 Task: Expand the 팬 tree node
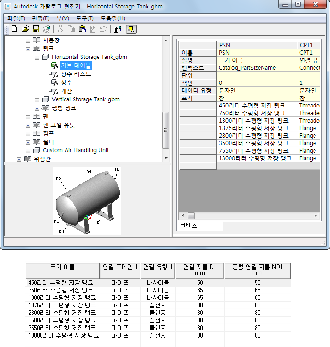pos(28,117)
